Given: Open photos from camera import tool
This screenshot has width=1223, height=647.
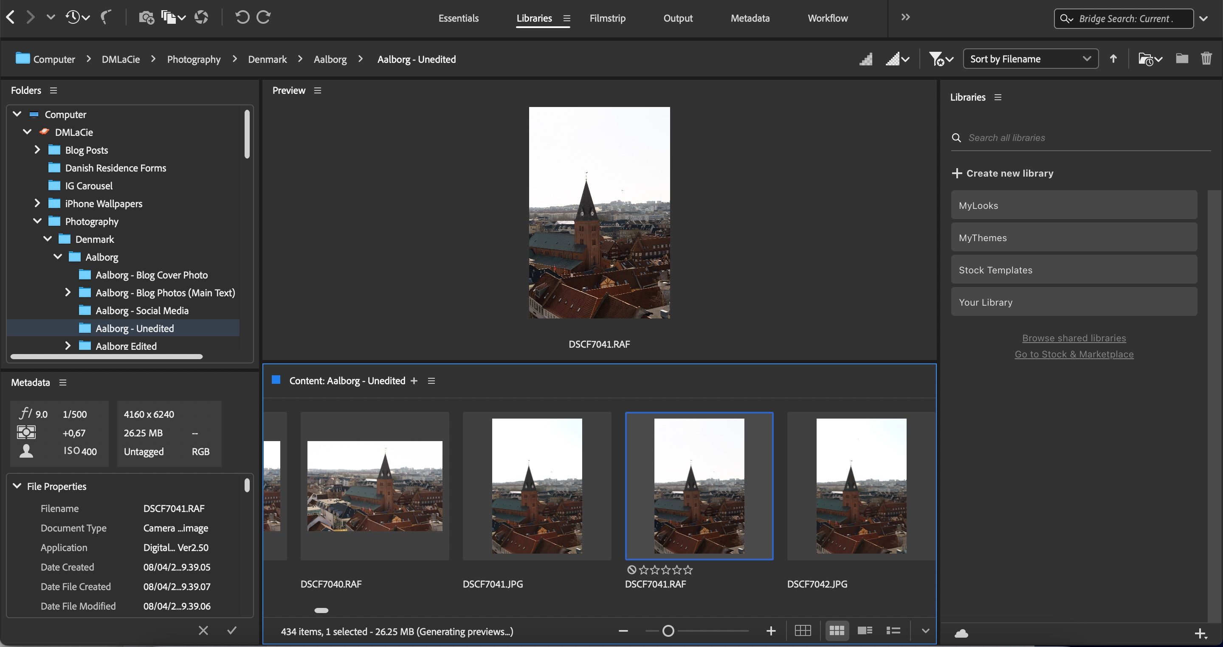Looking at the screenshot, I should pyautogui.click(x=146, y=17).
